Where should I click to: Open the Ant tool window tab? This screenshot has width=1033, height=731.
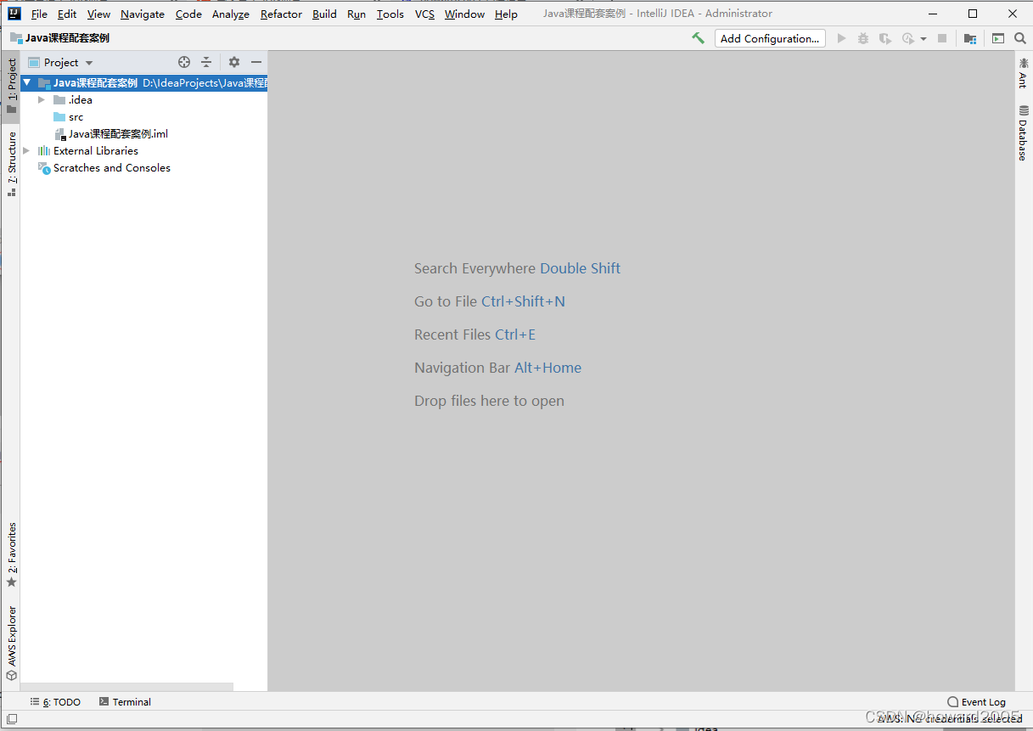pyautogui.click(x=1023, y=73)
